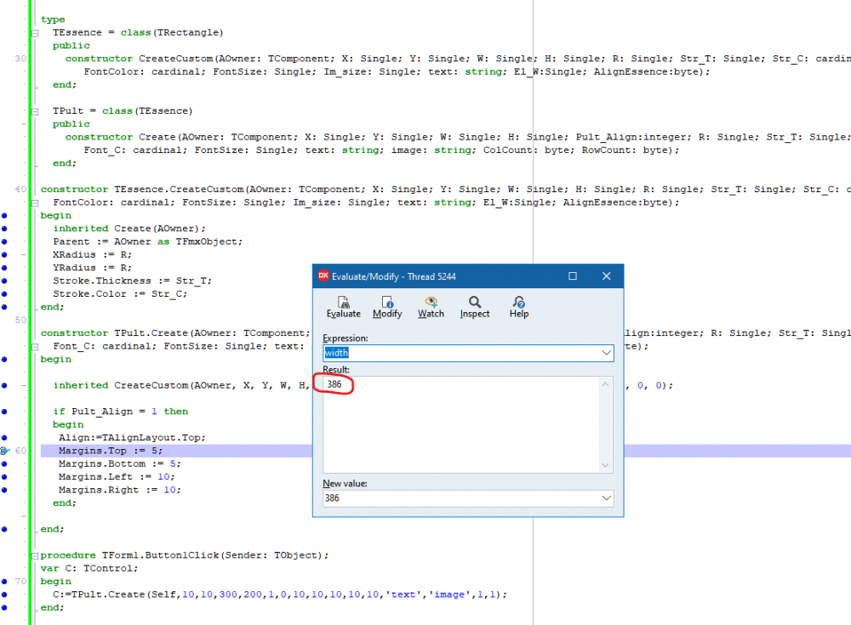Viewport: 851px width, 625px height.
Task: Collapse the TPult class declaration fold
Action: pyautogui.click(x=35, y=111)
